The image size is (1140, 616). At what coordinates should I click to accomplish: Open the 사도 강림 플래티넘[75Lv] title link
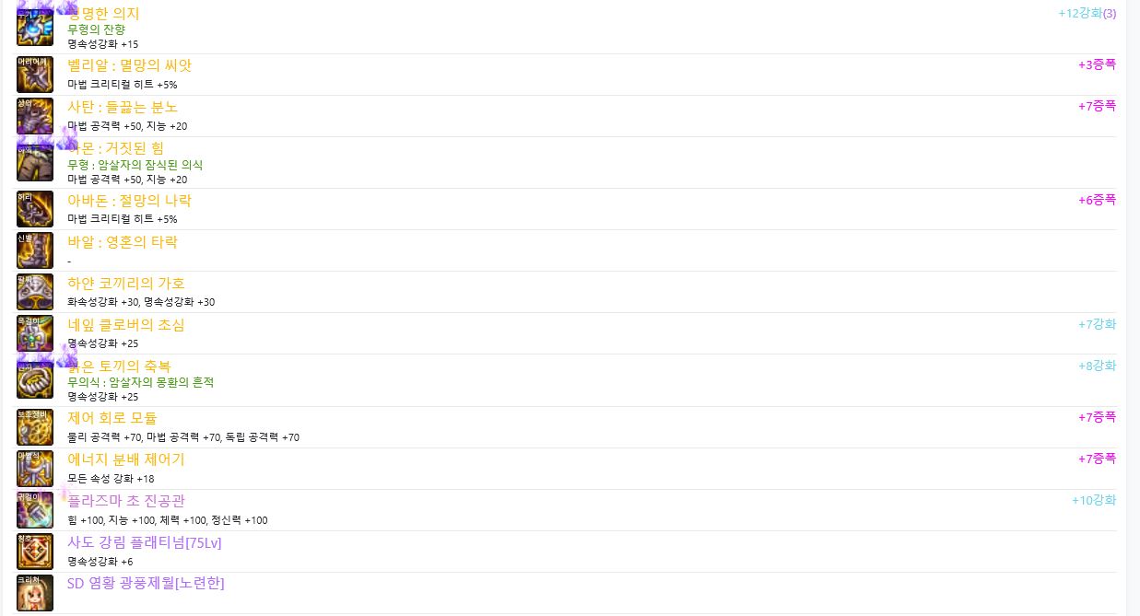(145, 542)
